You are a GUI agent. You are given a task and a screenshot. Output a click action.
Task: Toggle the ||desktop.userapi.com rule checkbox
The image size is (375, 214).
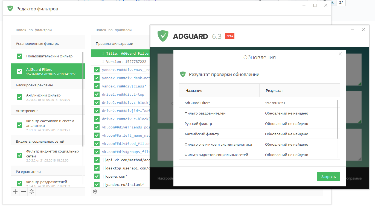[x=97, y=168]
